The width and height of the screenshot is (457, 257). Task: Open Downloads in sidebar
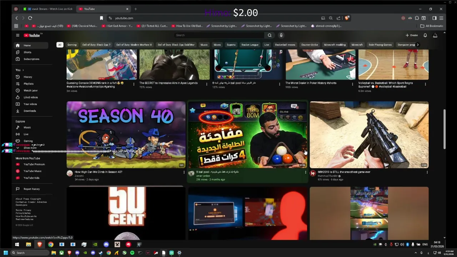[x=31, y=111]
